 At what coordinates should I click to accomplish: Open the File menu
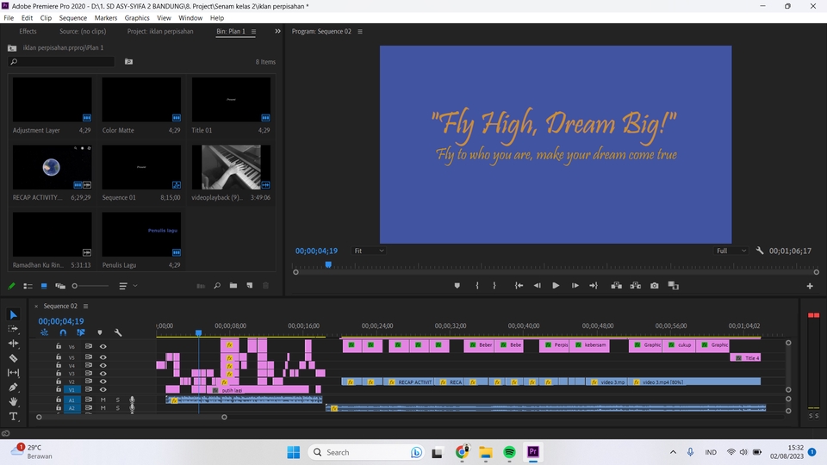[9, 18]
